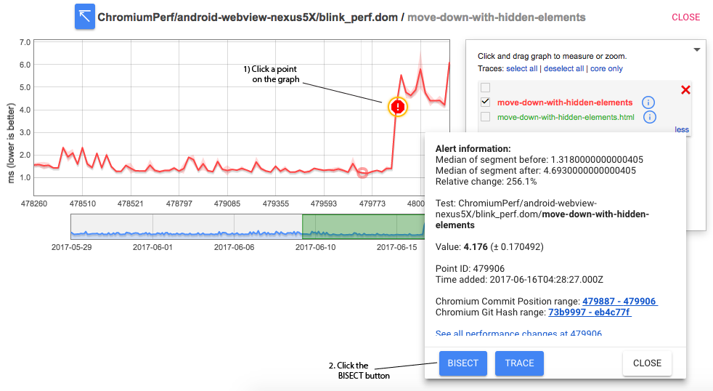Screen dimensions: 713x391
Task: Collapse the trace list with 'less'
Action: [x=681, y=130]
